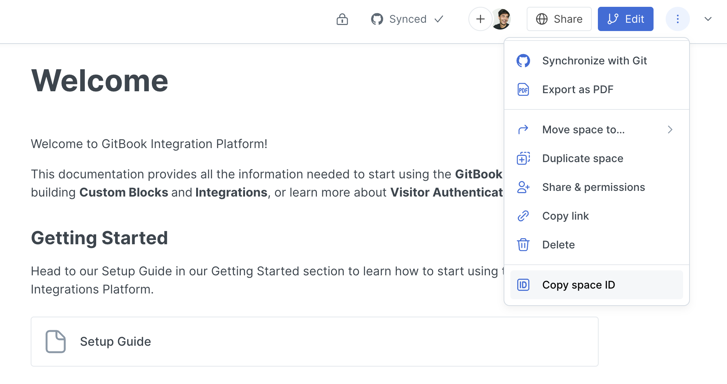Click the trash icon to Delete space
The width and height of the screenshot is (727, 384).
[523, 245]
